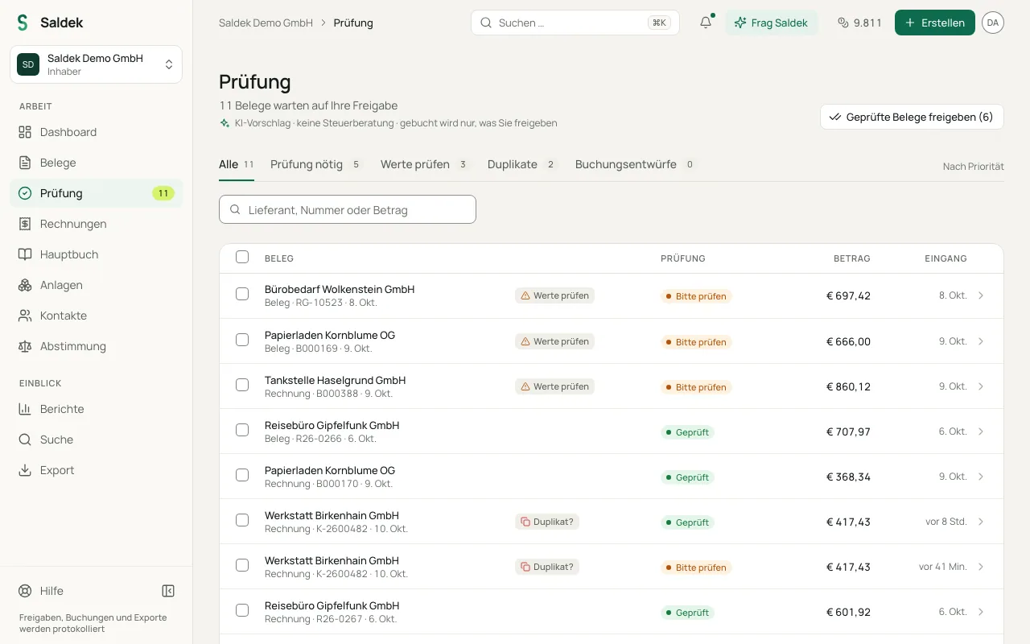Open the Werte prüfen tab
This screenshot has width=1030, height=644.
click(x=425, y=164)
